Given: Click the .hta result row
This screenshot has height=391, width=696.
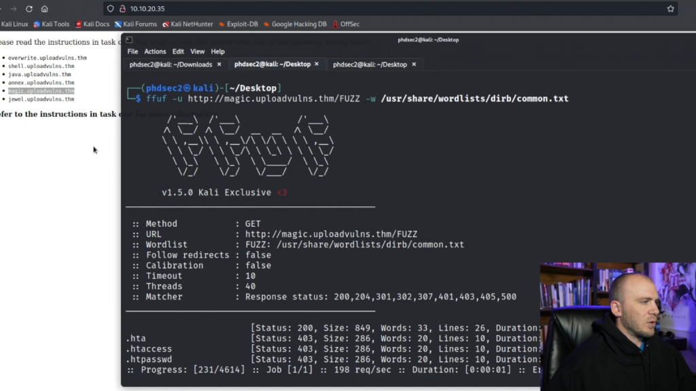Looking at the screenshot, I should [333, 339].
